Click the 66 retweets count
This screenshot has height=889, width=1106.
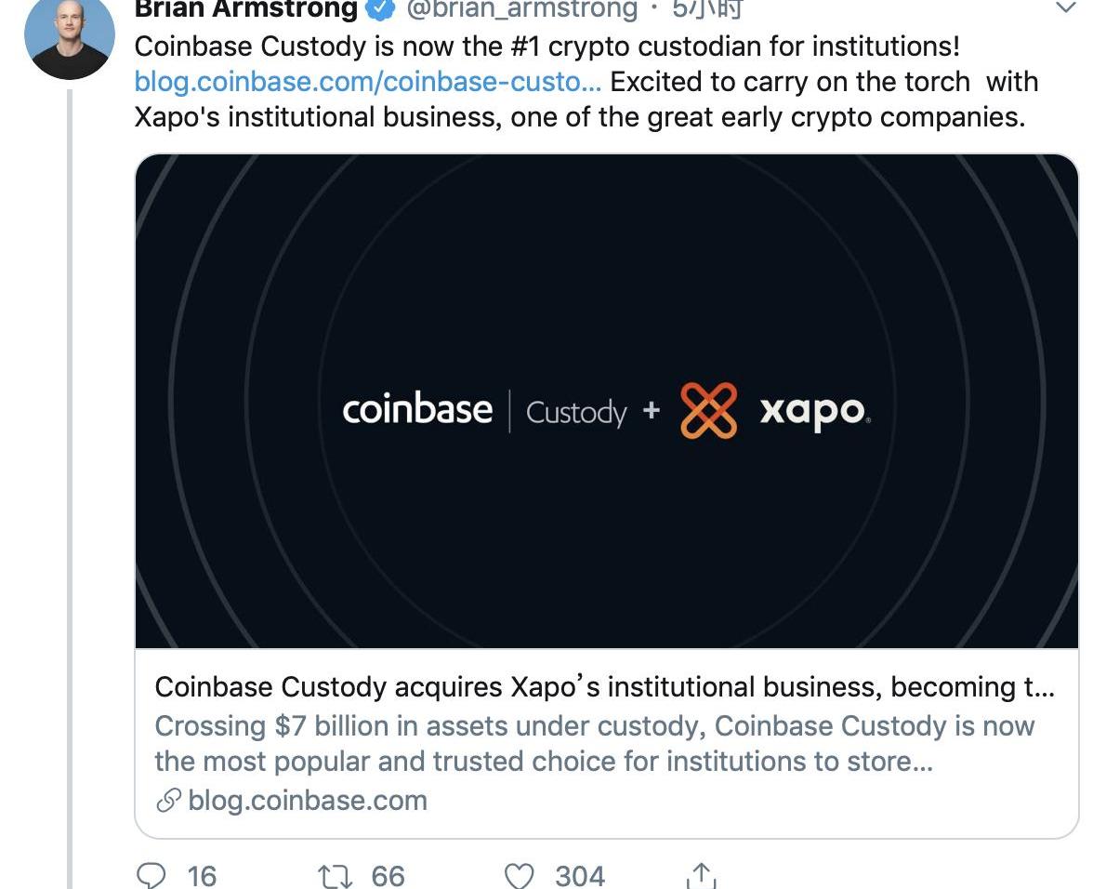click(x=388, y=876)
